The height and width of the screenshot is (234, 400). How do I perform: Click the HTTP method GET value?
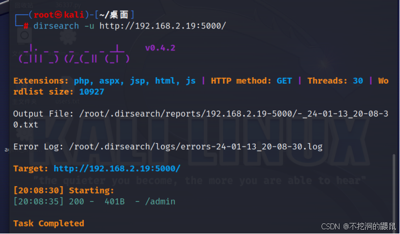(x=284, y=81)
